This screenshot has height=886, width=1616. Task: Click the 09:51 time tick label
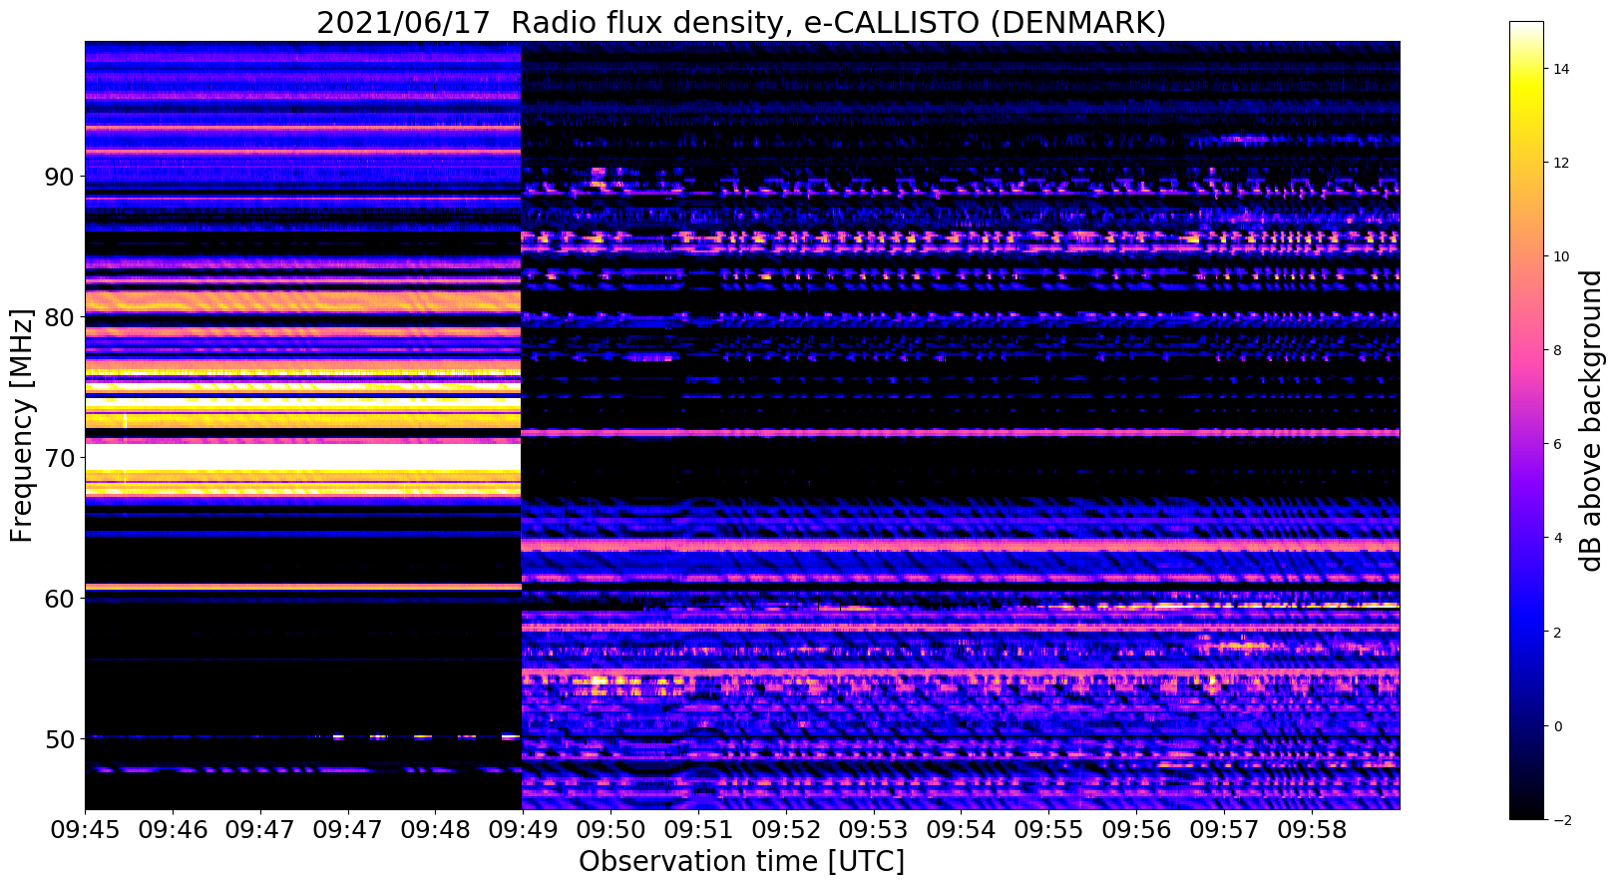698,830
